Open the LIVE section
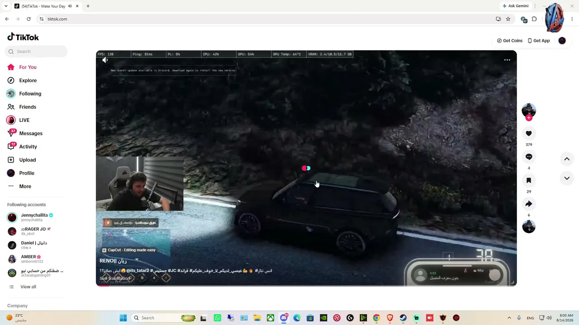The width and height of the screenshot is (579, 325). (x=18, y=120)
